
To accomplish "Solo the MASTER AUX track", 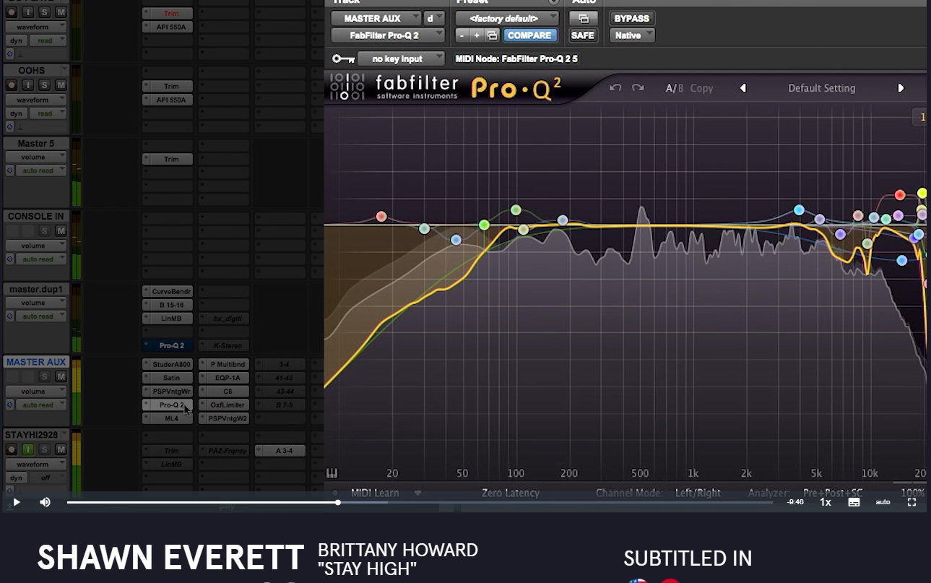I will tap(44, 376).
